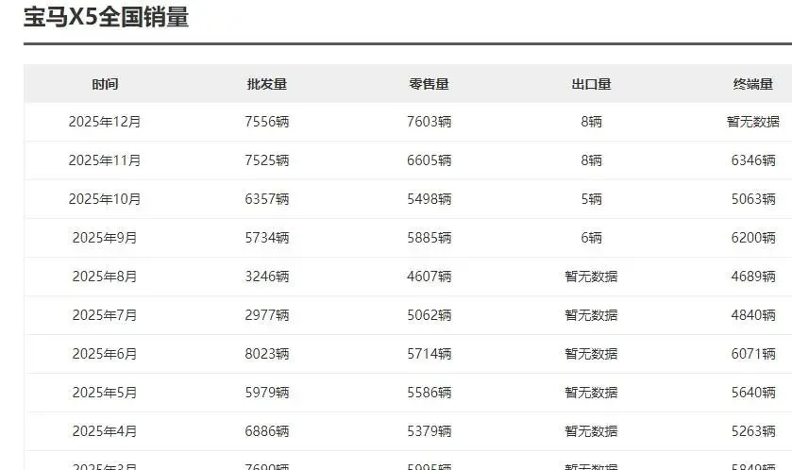Select the 2025年10月 date cell

pos(105,199)
